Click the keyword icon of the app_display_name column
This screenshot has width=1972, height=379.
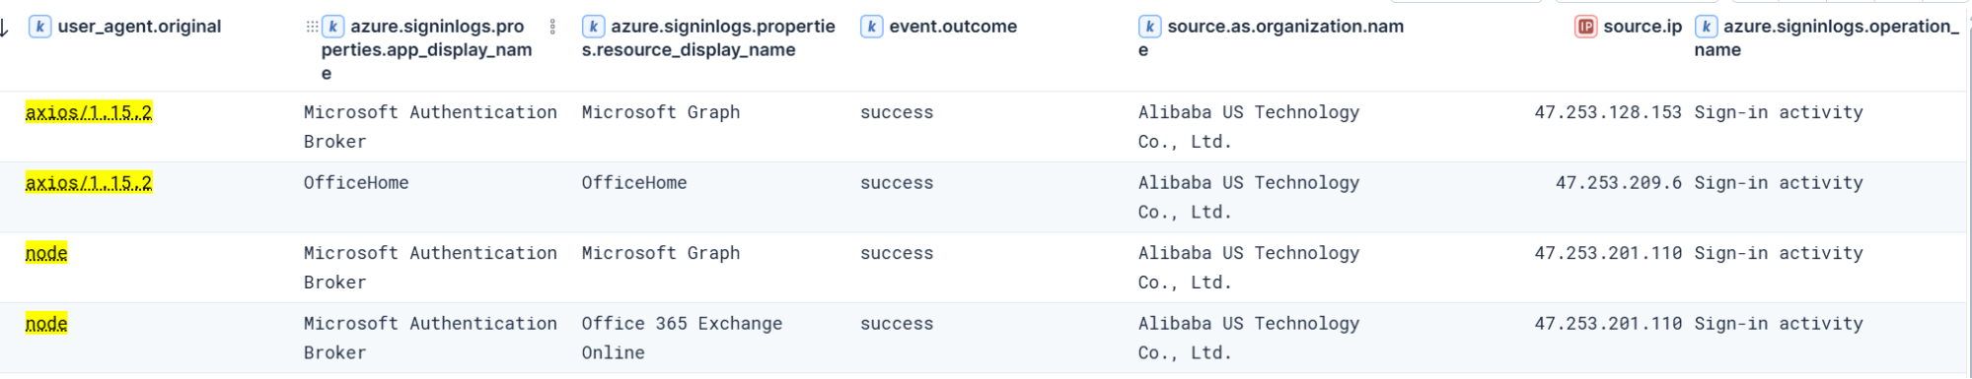332,27
